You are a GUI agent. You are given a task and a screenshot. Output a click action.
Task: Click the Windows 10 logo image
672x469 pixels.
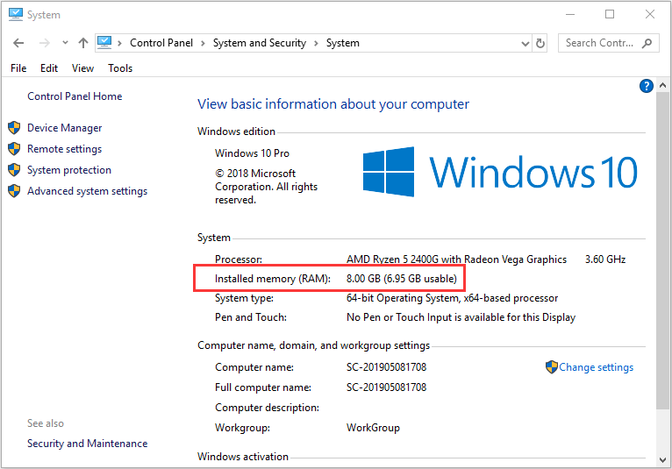point(500,172)
